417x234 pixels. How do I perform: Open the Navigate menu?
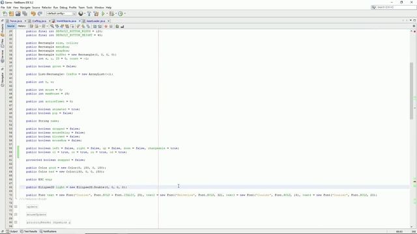(25, 7)
